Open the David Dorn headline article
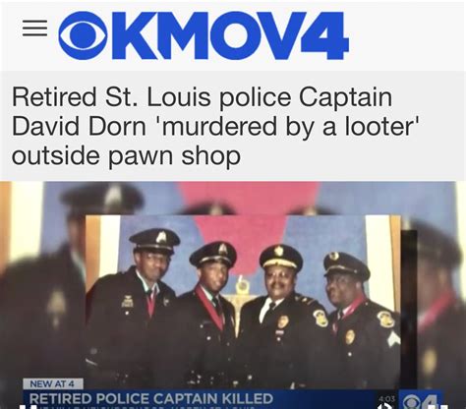 tap(216, 126)
